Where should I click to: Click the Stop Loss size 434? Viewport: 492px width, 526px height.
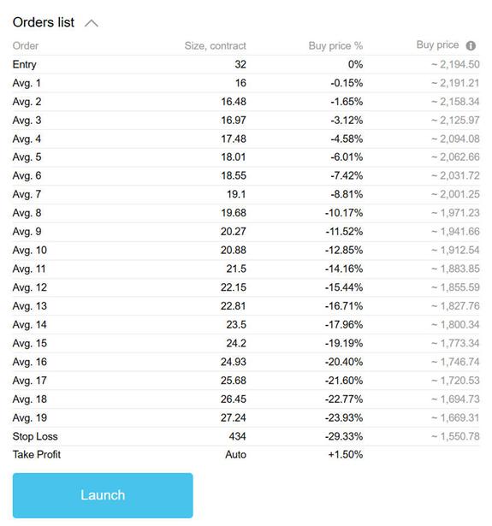[238, 436]
